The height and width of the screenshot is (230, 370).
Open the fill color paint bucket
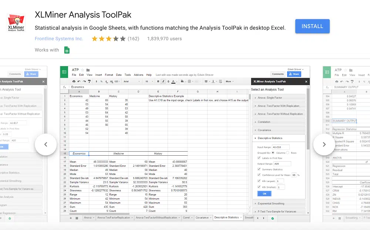[182, 81]
